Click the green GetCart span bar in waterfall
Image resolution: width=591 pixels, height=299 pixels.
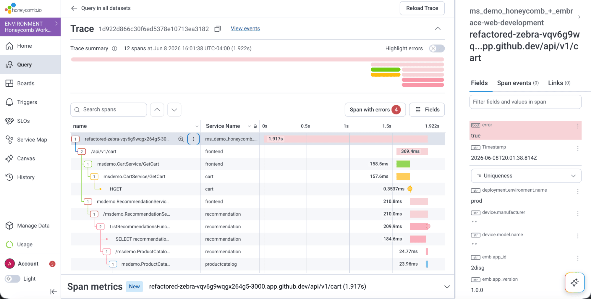(403, 164)
